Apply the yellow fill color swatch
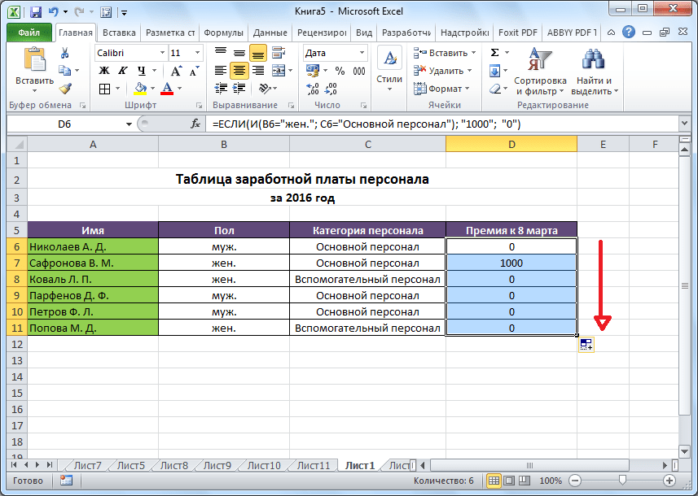698x496 pixels. 140,89
